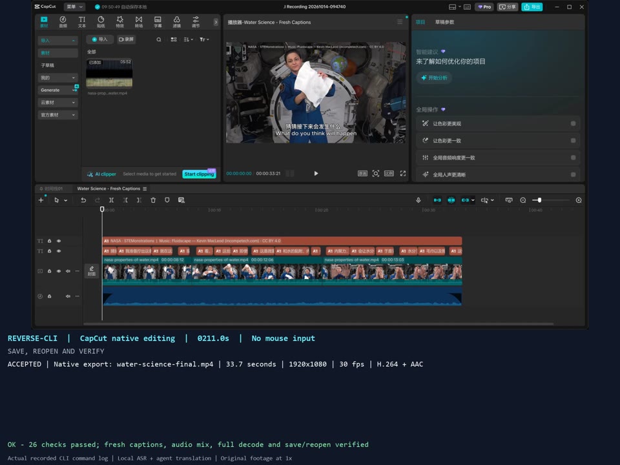Open the 菜单 menu dropdown
The width and height of the screenshot is (620, 465).
[x=75, y=6]
